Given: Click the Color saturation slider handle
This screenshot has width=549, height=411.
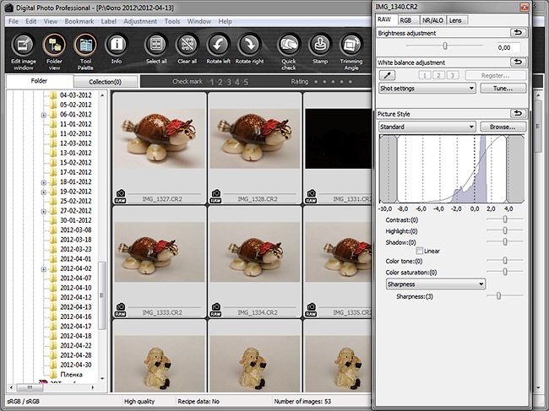Looking at the screenshot, I should click(505, 272).
